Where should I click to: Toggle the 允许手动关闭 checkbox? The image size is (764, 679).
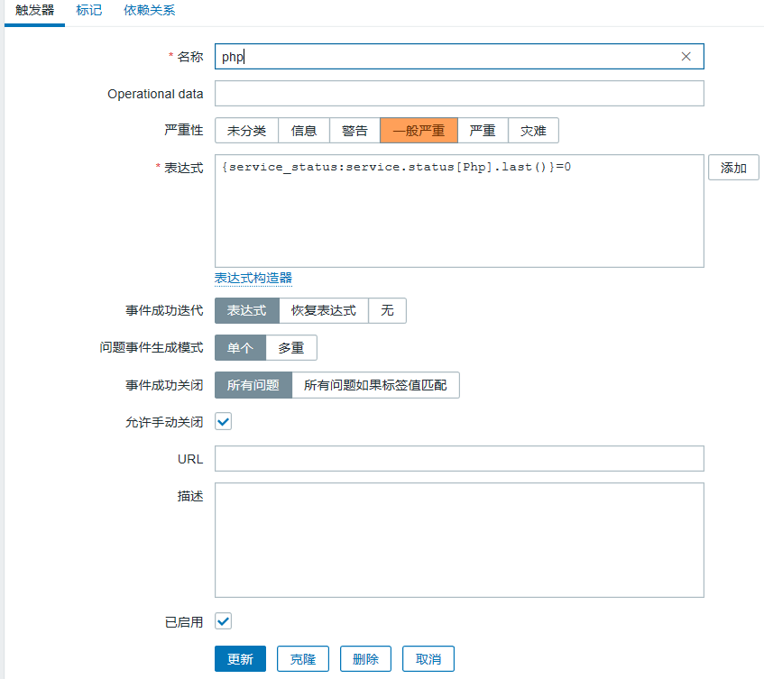[x=223, y=421]
